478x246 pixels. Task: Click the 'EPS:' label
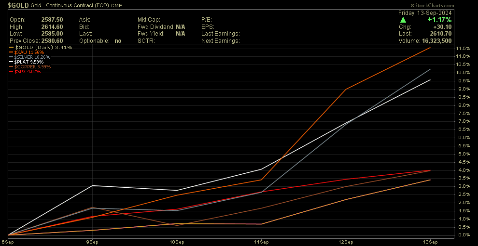pos(207,26)
